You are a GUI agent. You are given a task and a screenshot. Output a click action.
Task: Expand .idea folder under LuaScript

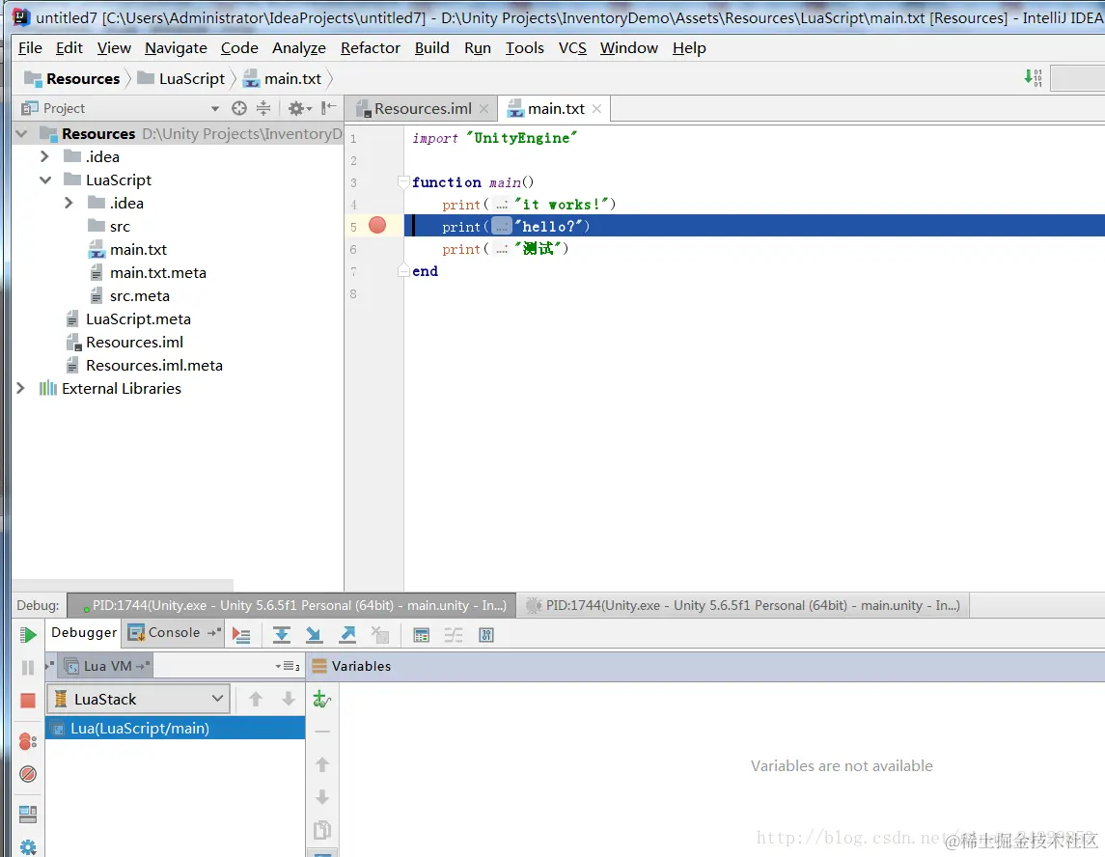pyautogui.click(x=69, y=203)
